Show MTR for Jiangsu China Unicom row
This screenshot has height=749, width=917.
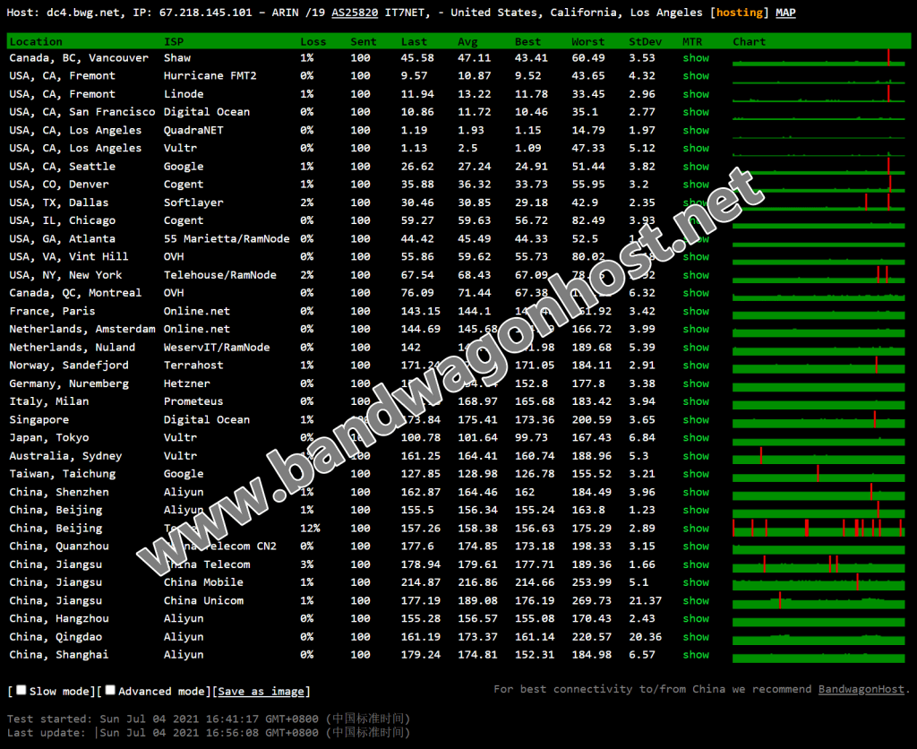coord(696,600)
